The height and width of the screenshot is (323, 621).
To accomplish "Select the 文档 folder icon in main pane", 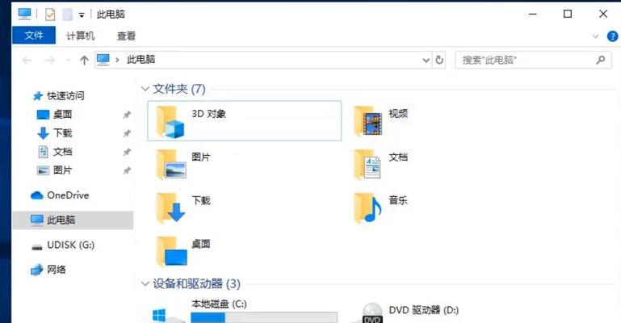I will point(367,164).
